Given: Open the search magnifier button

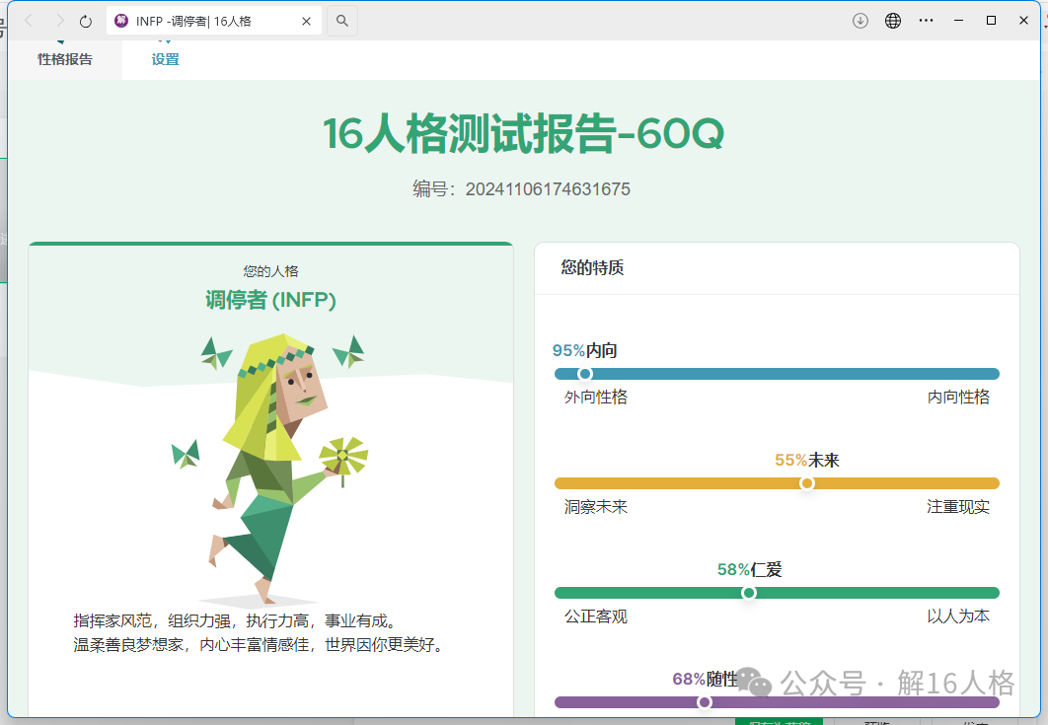Looking at the screenshot, I should tap(342, 21).
